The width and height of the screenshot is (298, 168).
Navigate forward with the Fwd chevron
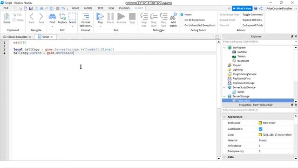(x=41, y=17)
